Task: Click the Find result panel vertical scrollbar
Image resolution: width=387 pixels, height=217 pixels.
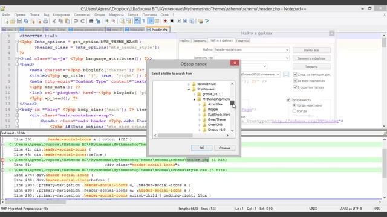Action: pos(385,163)
